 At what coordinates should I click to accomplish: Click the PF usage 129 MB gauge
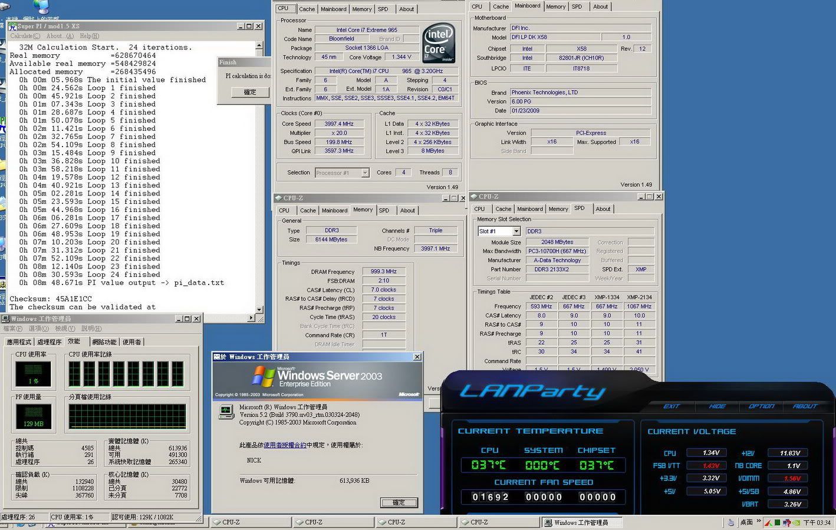coord(33,416)
